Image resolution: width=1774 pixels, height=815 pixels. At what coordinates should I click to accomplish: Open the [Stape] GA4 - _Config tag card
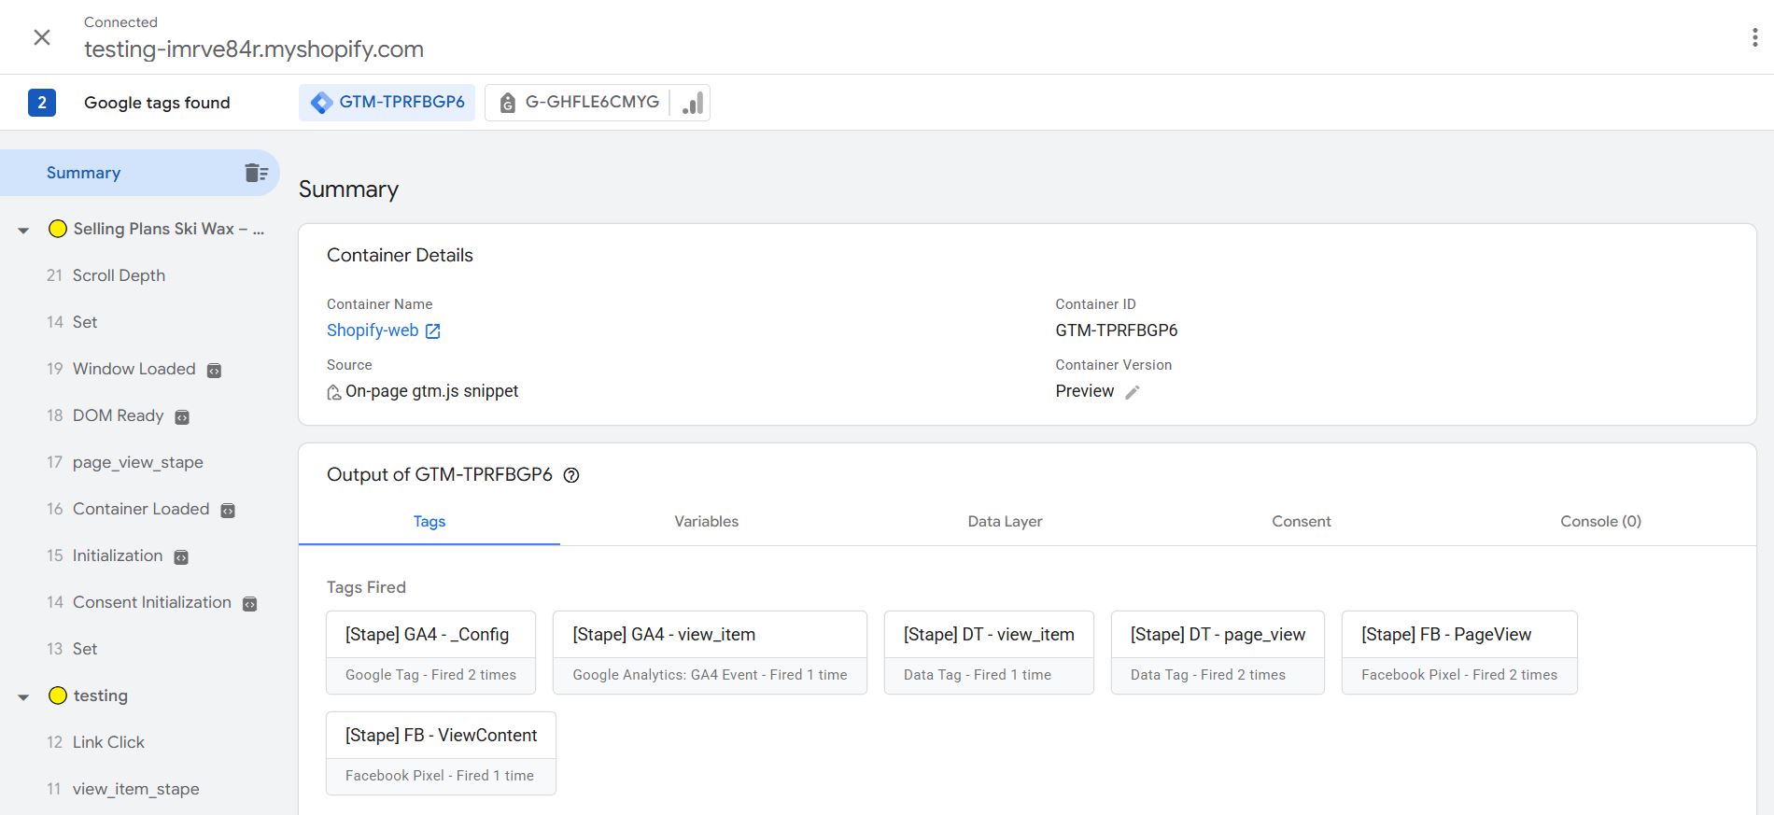click(430, 653)
